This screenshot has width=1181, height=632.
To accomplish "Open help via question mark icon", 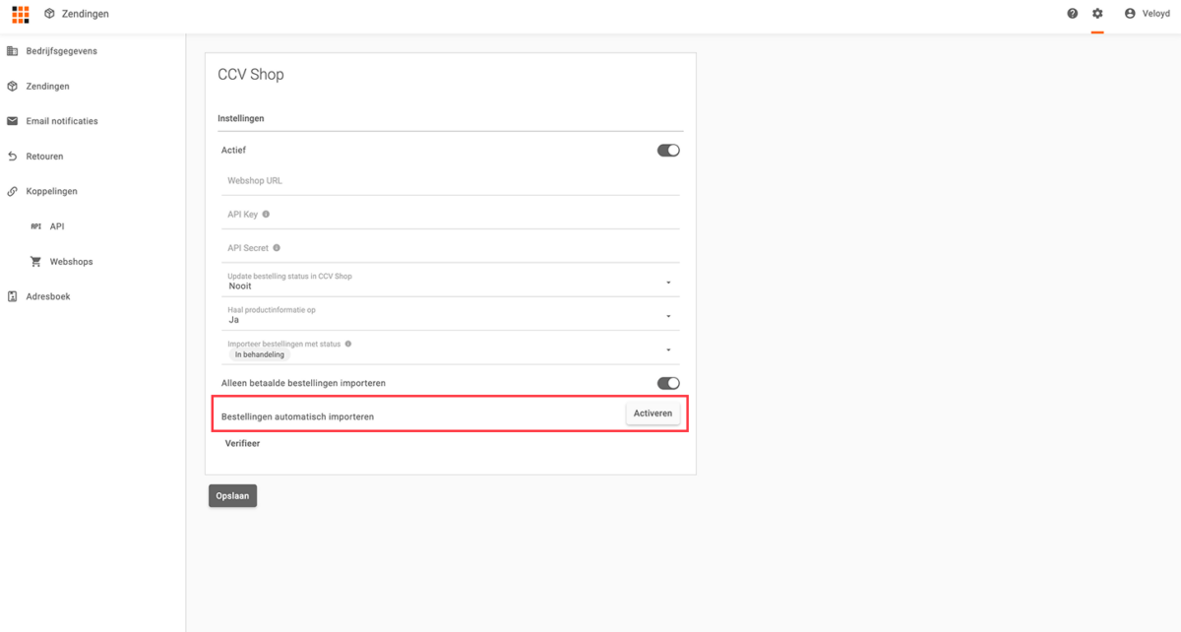I will click(x=1073, y=14).
